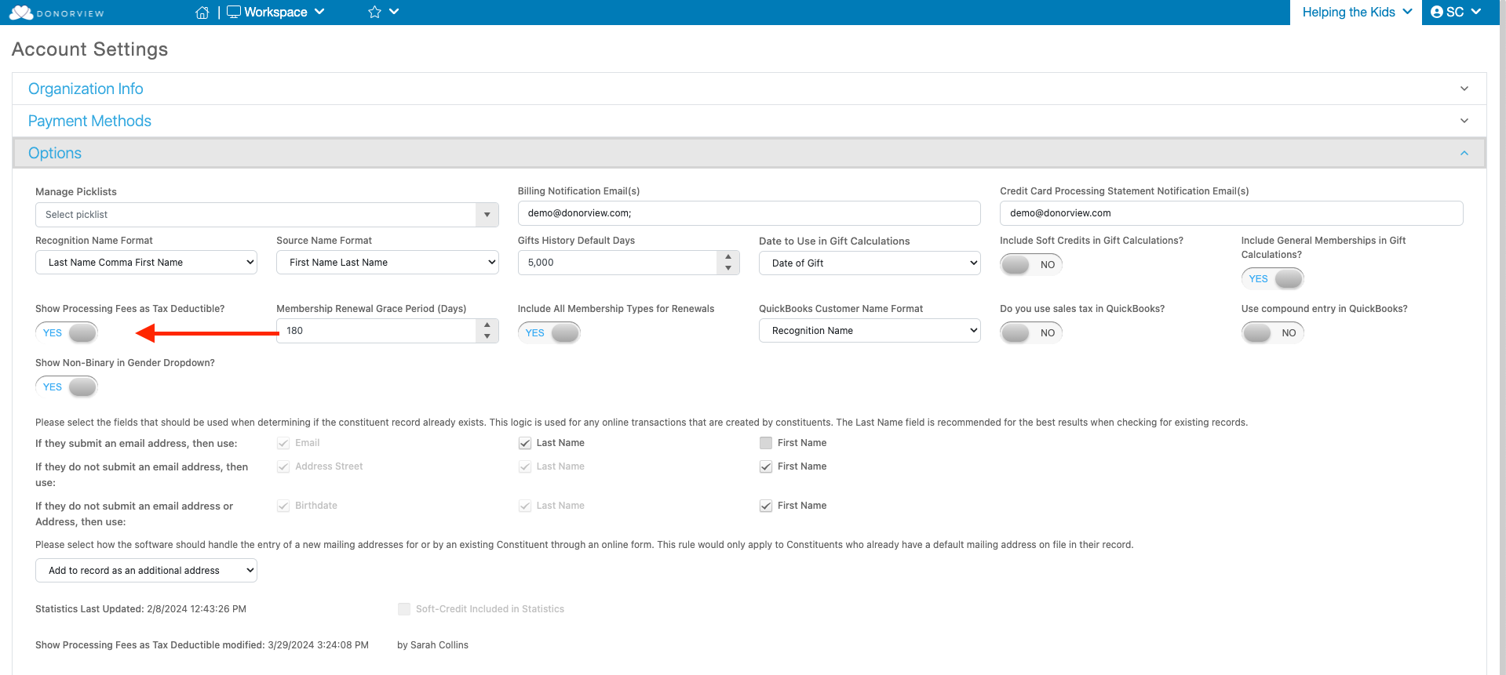Toggle Include Soft Credits in Gift Calculations
This screenshot has width=1506, height=675.
pos(1031,265)
